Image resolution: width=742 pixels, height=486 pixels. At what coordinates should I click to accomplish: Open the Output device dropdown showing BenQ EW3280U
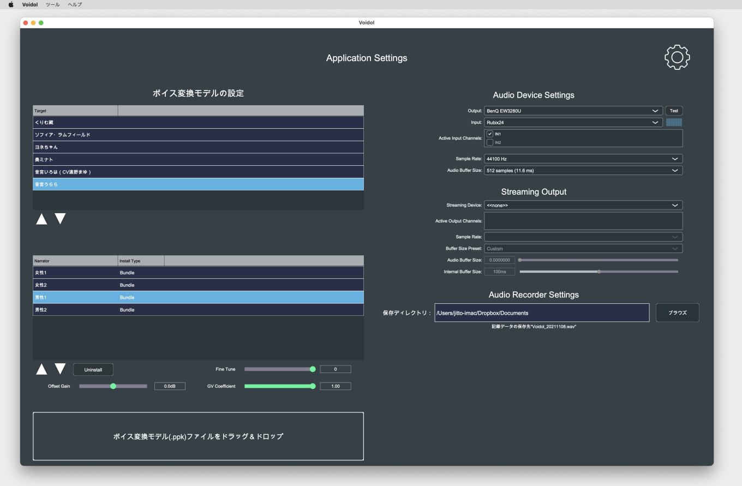pos(573,110)
